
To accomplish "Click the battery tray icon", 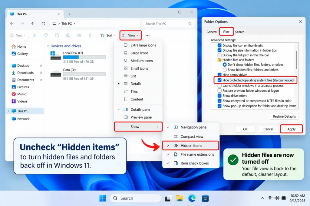I will pos(284,198).
